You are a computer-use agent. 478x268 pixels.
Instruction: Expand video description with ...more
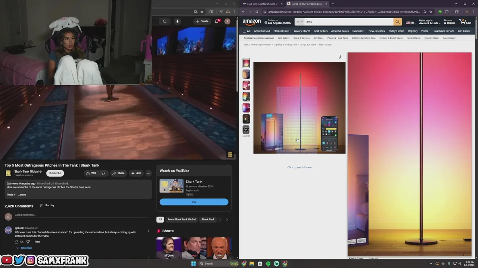22,195
